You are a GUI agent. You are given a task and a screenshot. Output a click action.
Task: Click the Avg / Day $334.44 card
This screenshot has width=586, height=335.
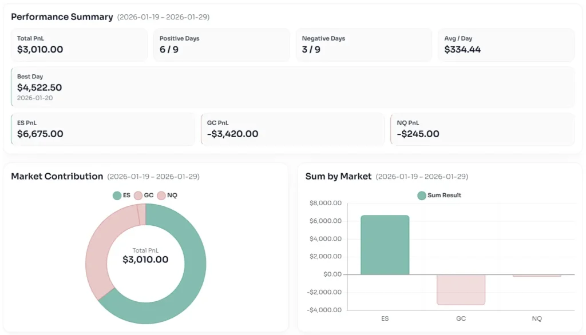(506, 45)
